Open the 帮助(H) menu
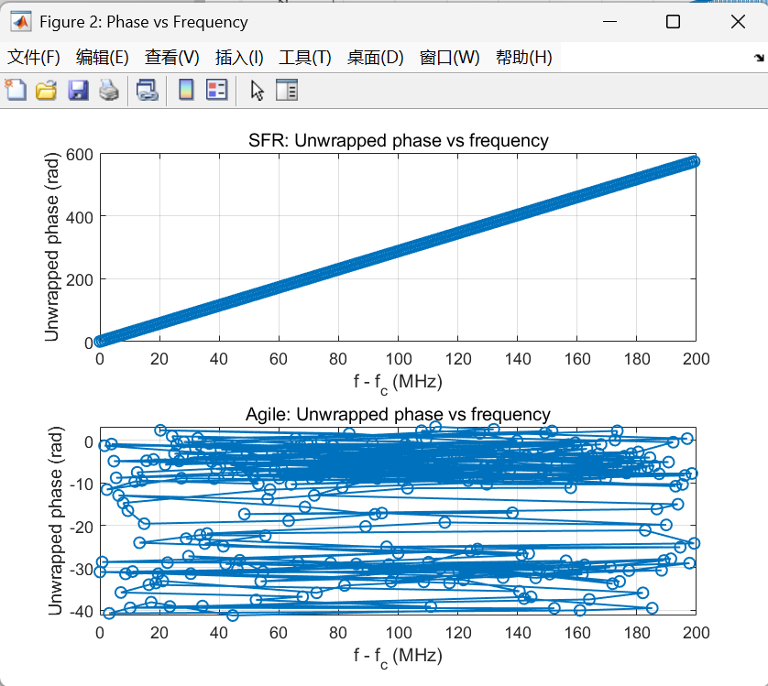 (524, 58)
